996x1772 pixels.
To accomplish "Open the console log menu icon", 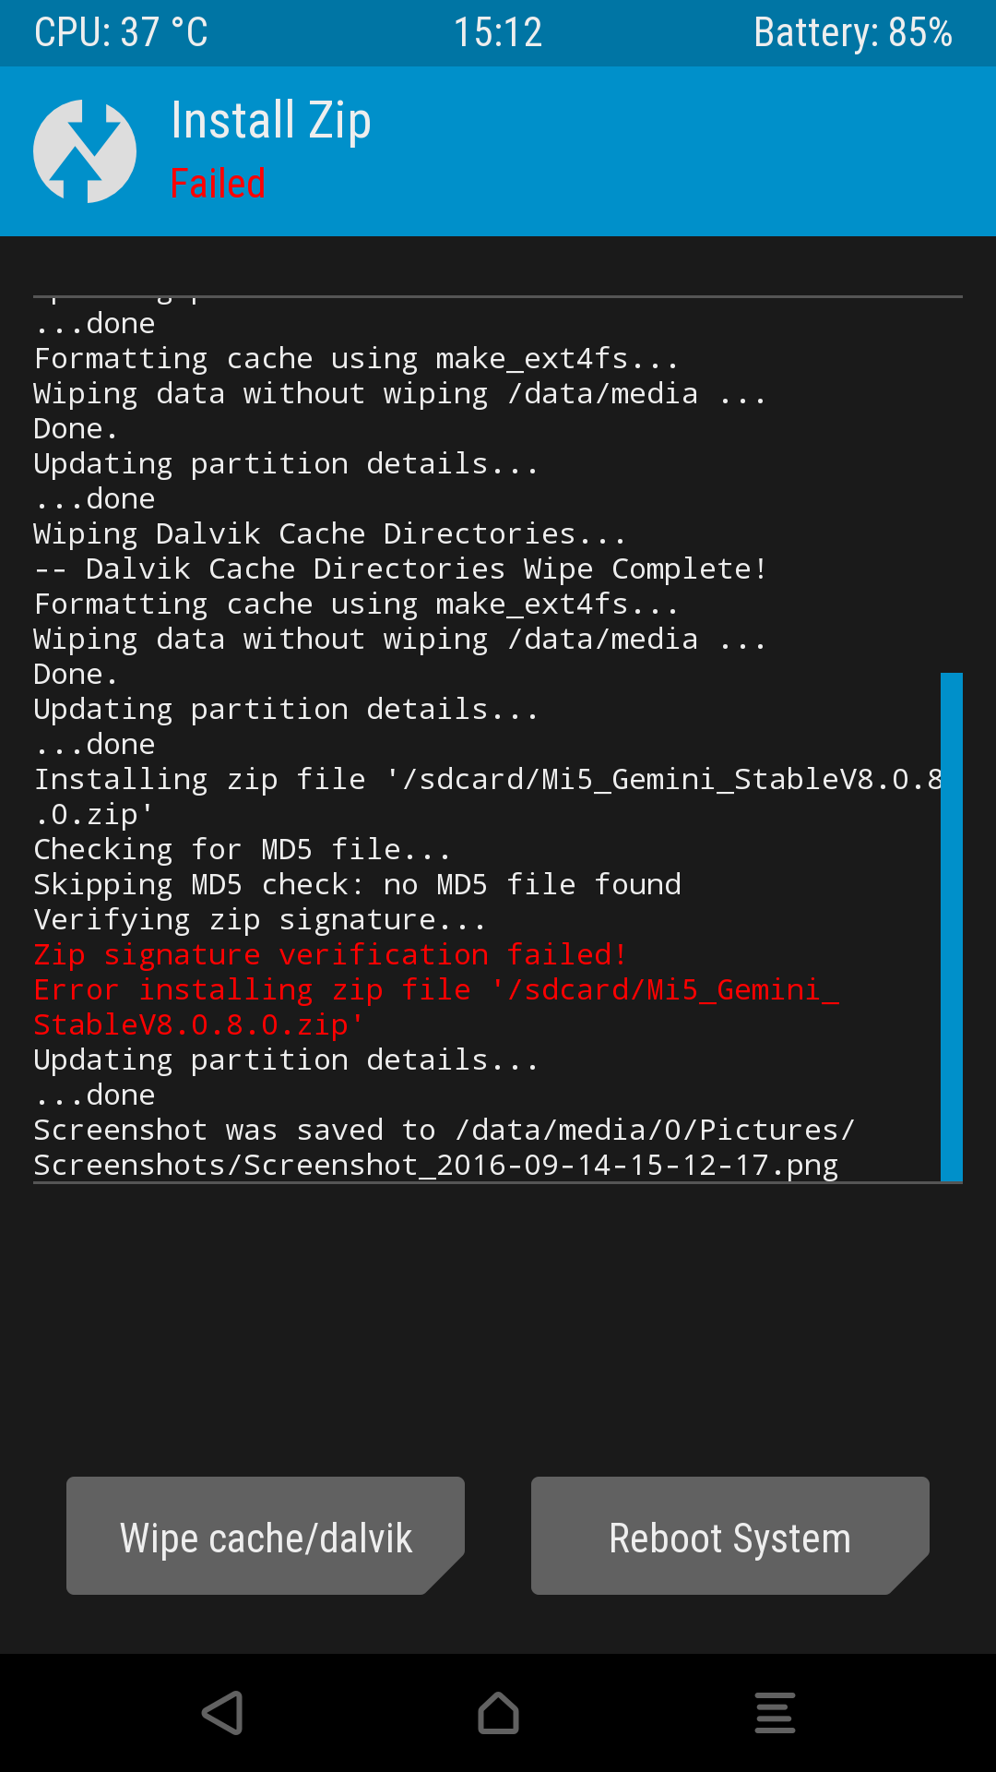I will pyautogui.click(x=775, y=1713).
